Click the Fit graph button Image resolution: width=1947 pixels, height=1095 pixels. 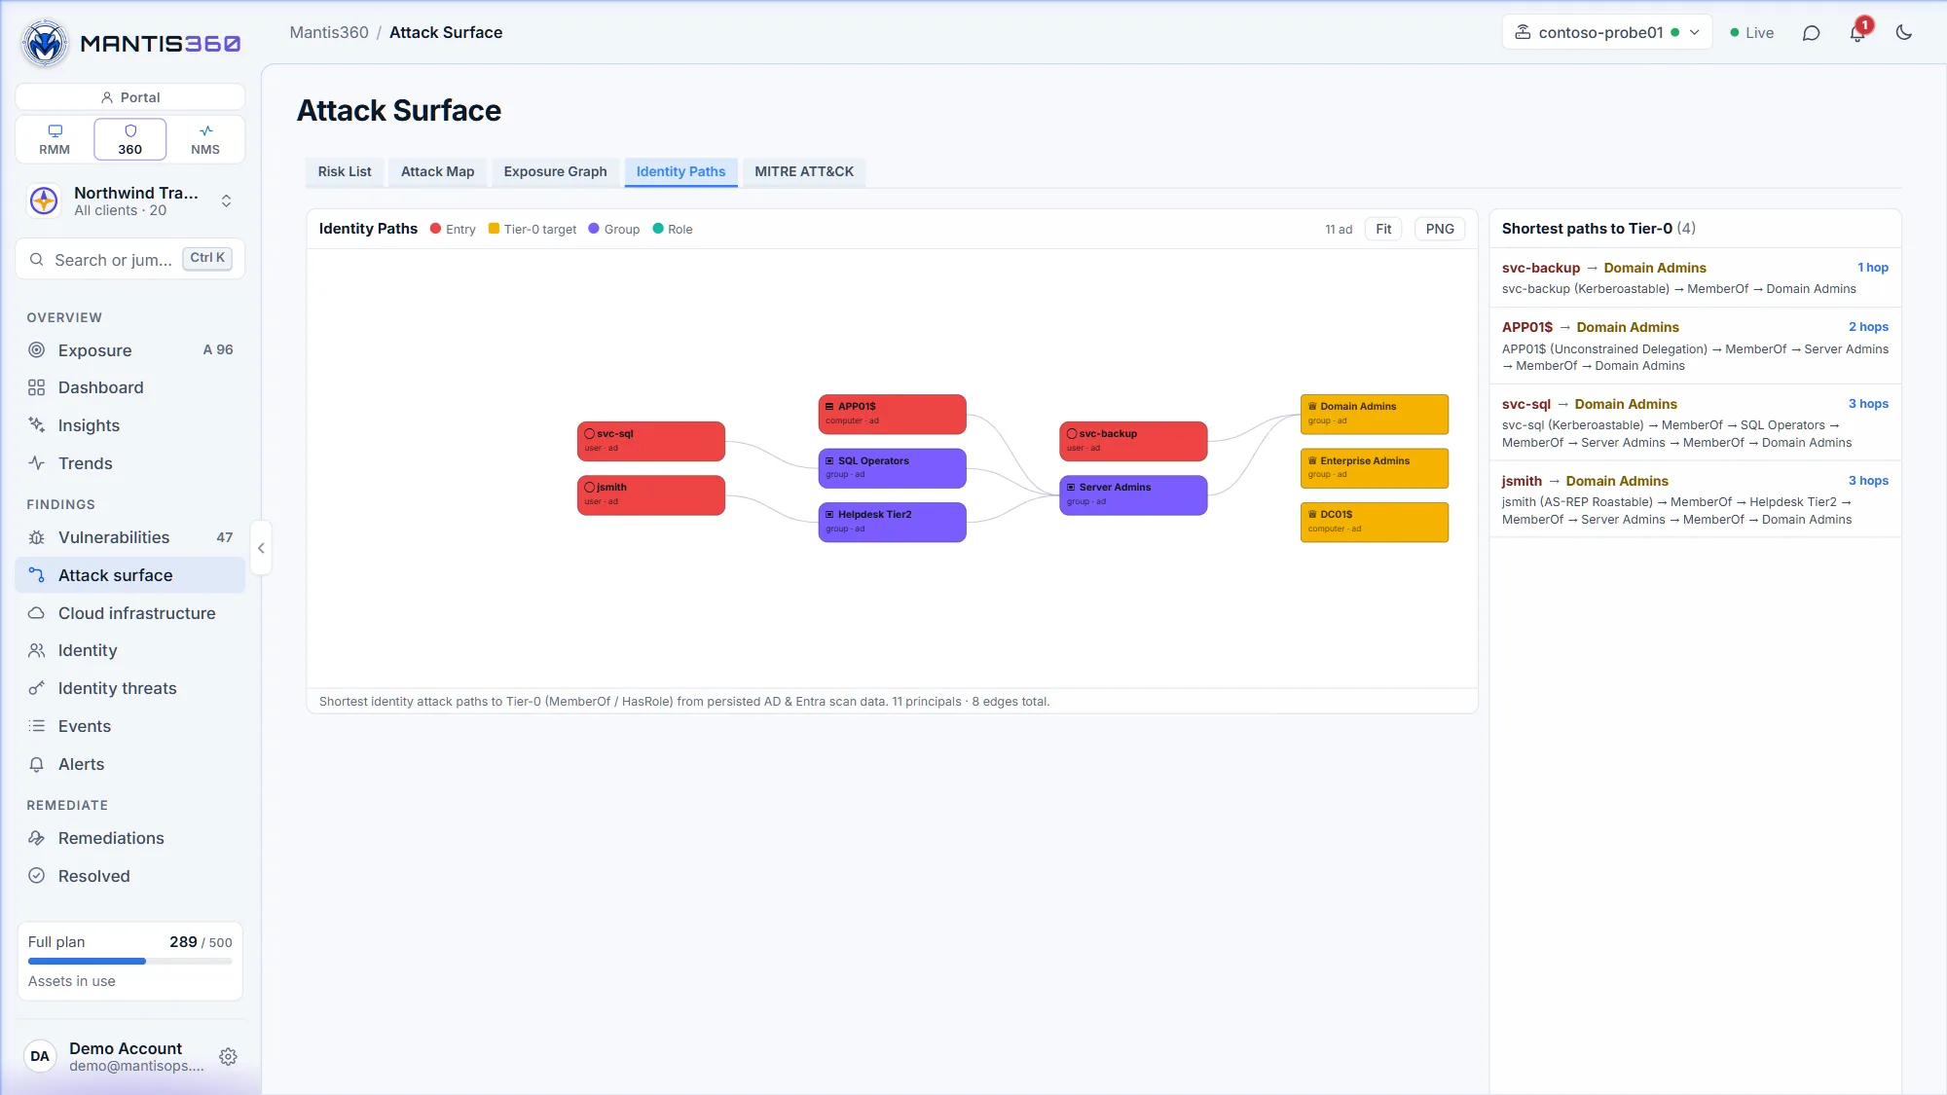coord(1383,230)
